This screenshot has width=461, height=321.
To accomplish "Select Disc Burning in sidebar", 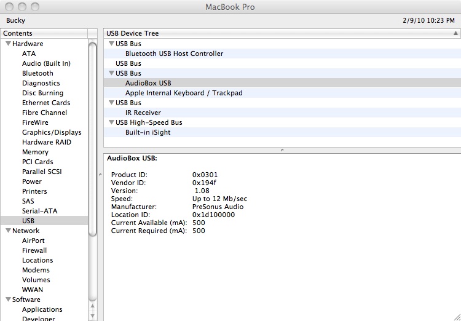I will (42, 93).
